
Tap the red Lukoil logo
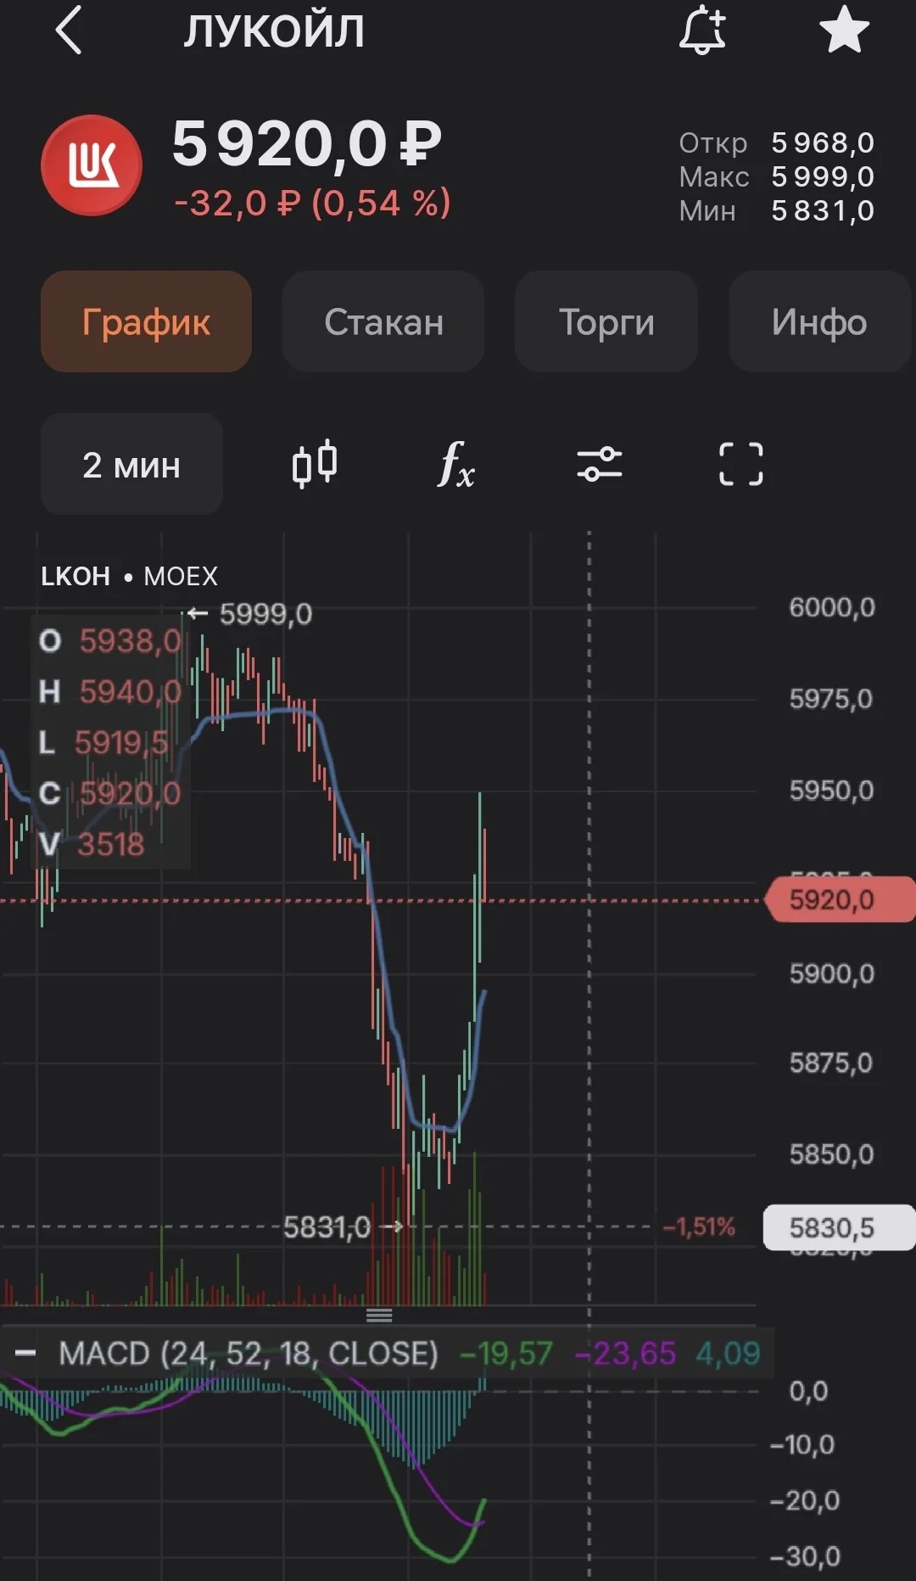point(92,165)
